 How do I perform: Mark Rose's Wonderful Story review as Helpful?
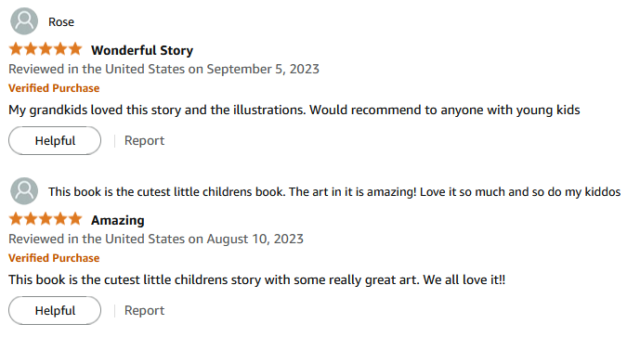(55, 141)
